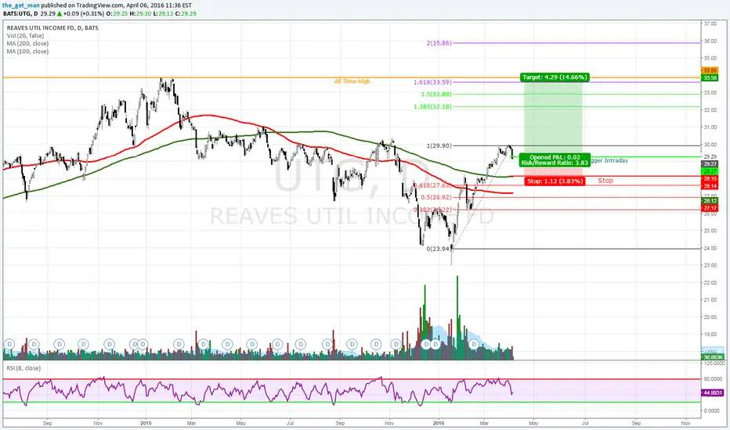Select the 2(35.86) Fibonacci level label
Viewport: 730px width, 430px height.
(x=439, y=43)
